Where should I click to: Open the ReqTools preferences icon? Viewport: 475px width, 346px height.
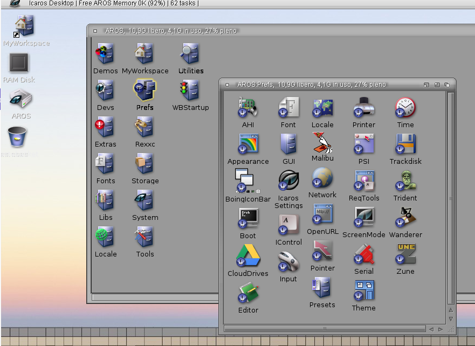pos(364,181)
